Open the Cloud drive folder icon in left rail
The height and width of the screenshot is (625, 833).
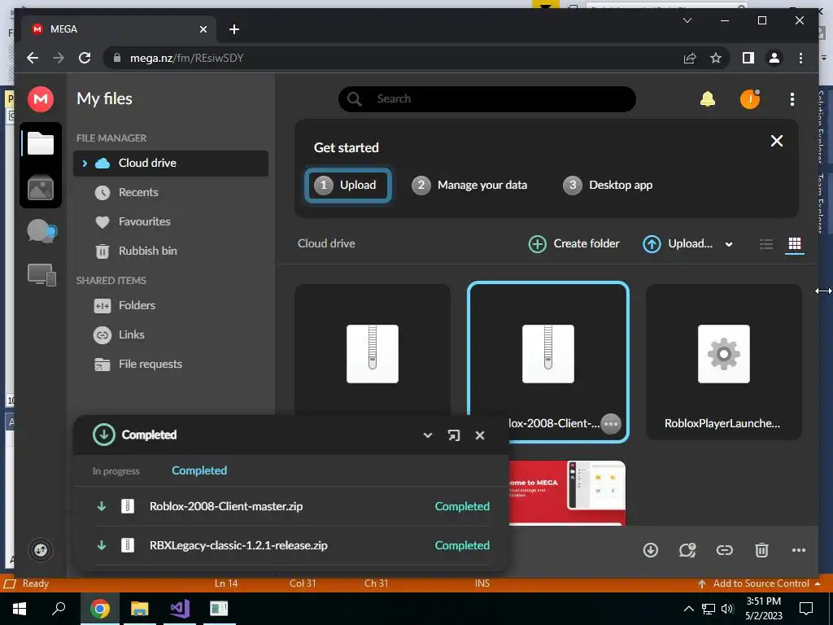[41, 143]
